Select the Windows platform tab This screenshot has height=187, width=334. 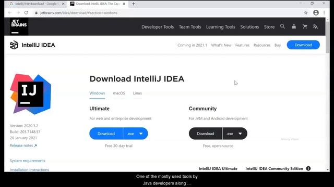click(97, 94)
